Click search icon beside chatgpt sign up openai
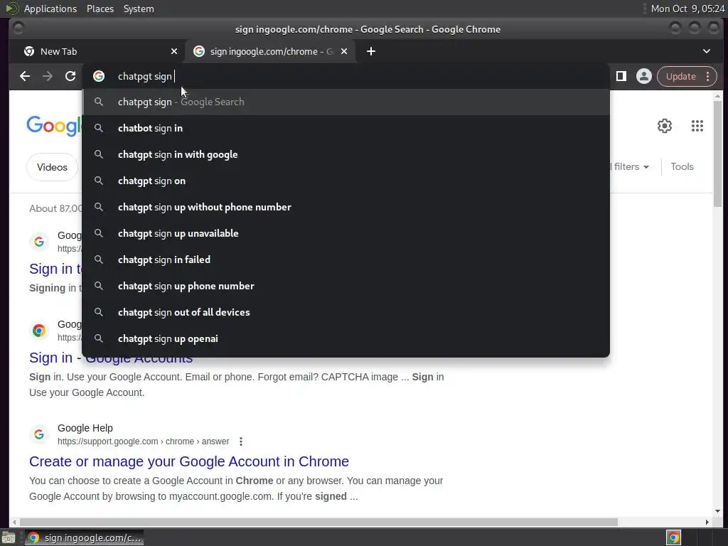728x546 pixels. coord(98,338)
